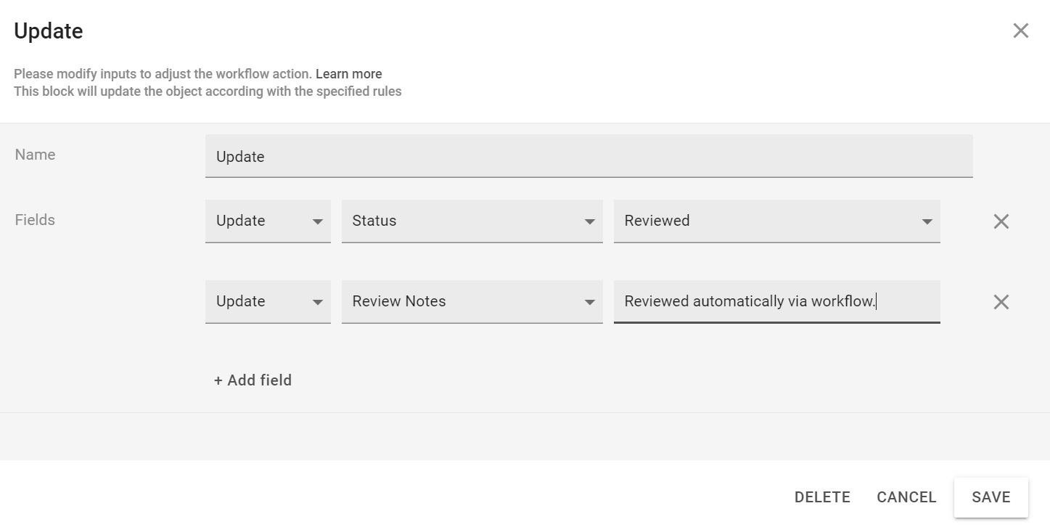This screenshot has width=1050, height=527.
Task: Expand the first Update action dropdown
Action: point(268,221)
